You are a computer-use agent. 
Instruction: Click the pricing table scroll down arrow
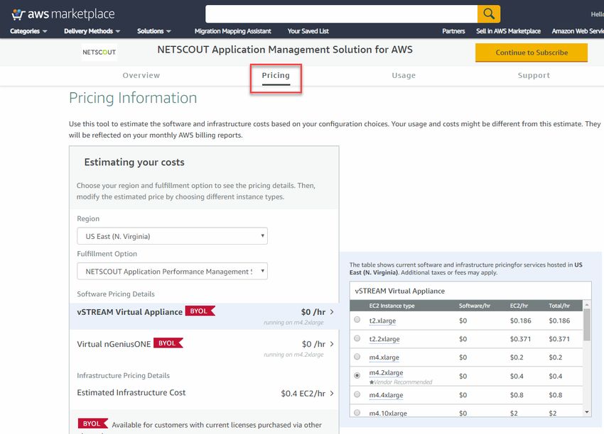(x=587, y=412)
